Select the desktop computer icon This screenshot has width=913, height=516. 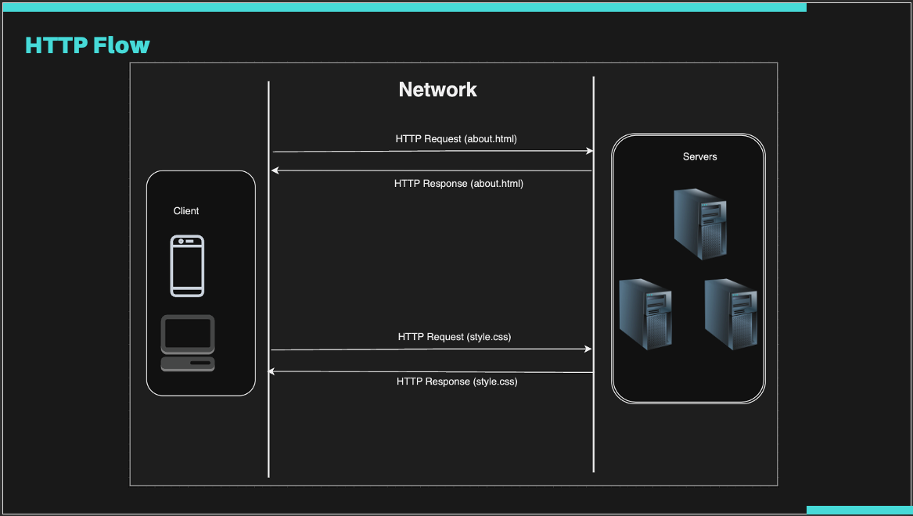(188, 343)
